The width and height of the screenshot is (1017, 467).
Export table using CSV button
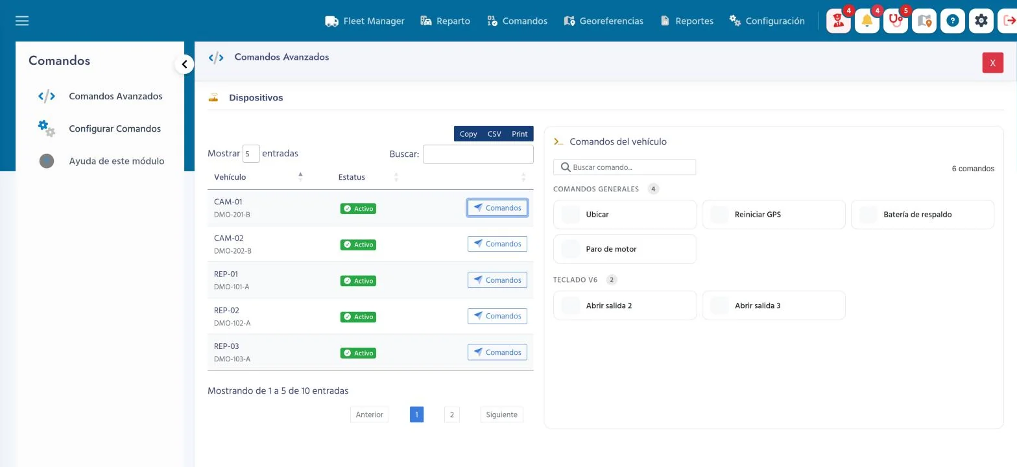(494, 134)
